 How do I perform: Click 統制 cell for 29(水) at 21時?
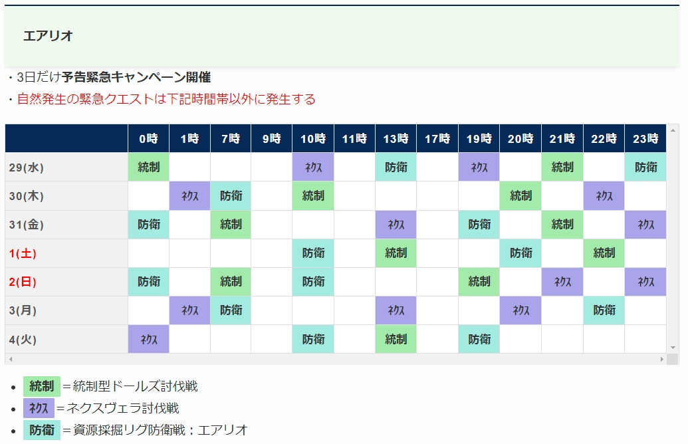point(562,167)
